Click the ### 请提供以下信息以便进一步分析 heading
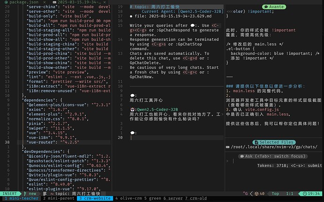Screen dimensions: 324x202 [266, 86]
